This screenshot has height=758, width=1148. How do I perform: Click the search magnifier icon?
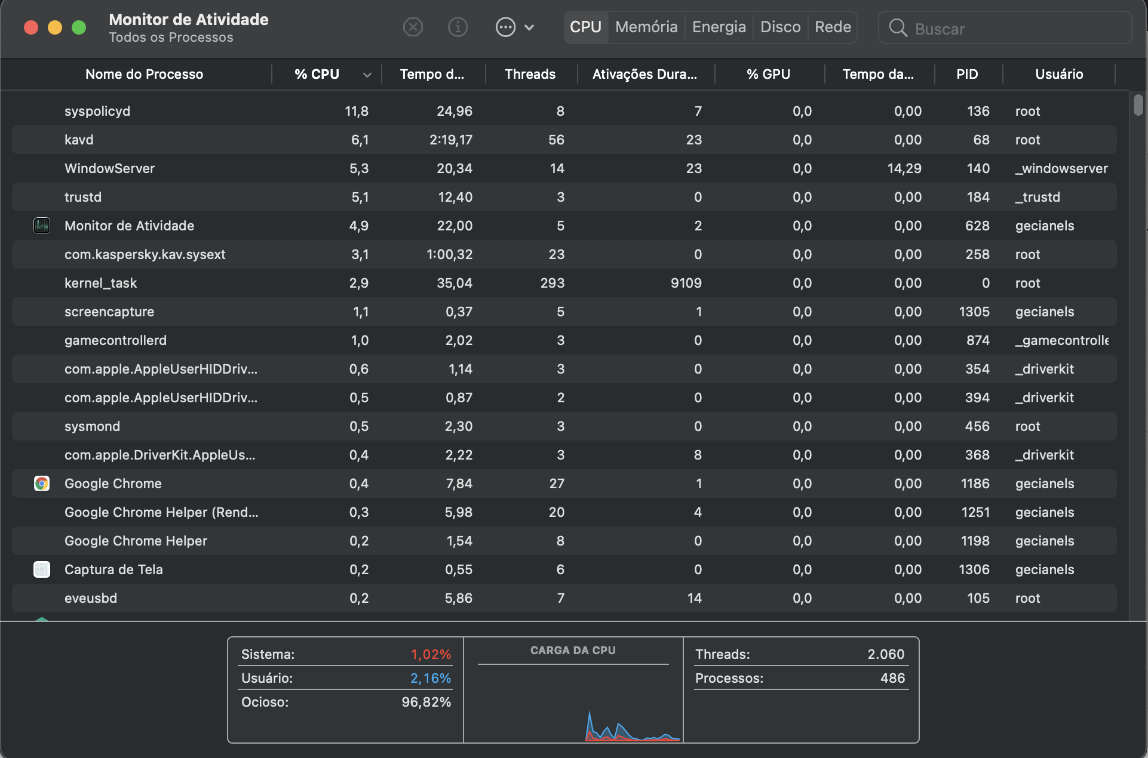click(x=898, y=28)
